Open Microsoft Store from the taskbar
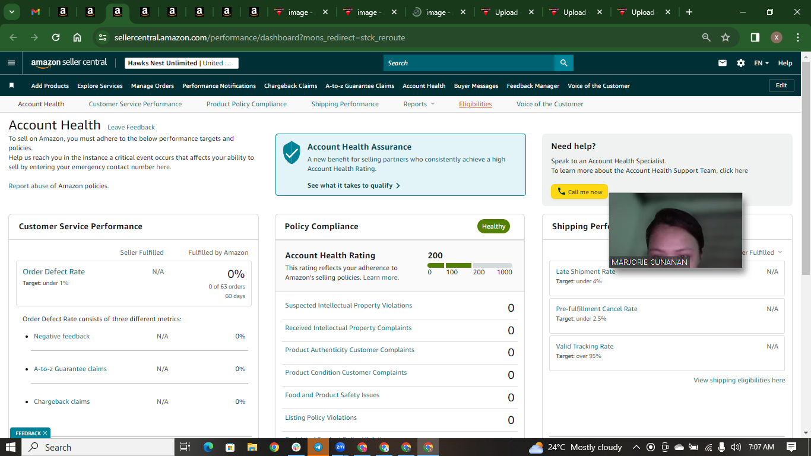 [x=230, y=447]
